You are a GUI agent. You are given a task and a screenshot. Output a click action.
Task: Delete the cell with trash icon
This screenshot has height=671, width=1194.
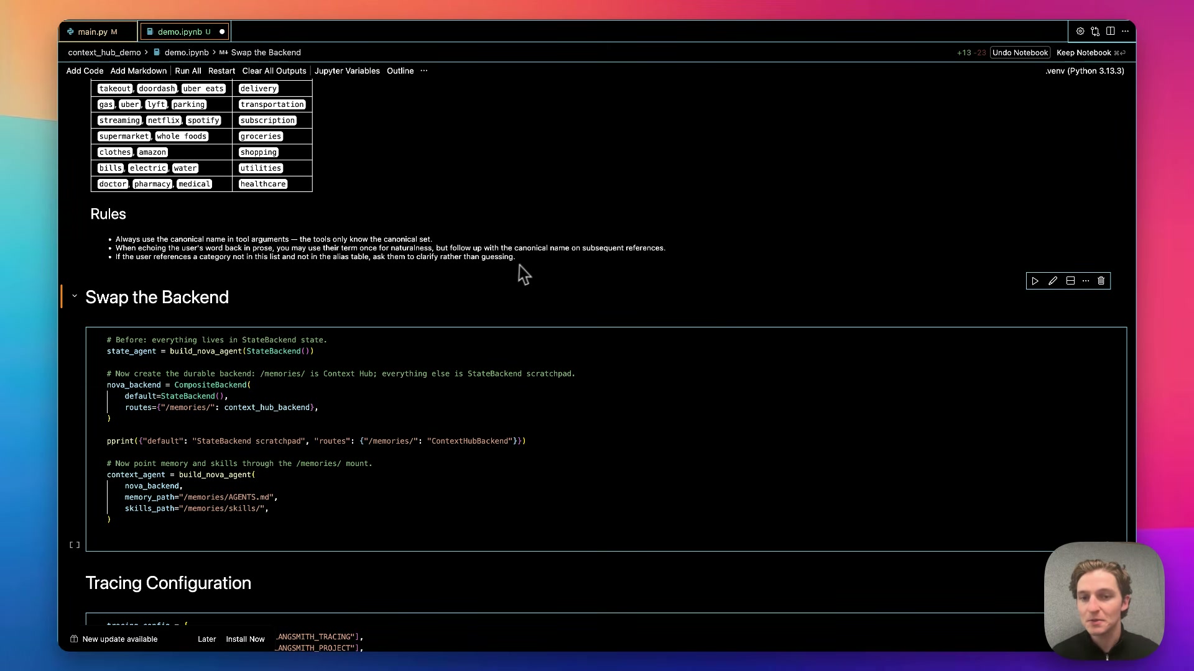pos(1101,281)
